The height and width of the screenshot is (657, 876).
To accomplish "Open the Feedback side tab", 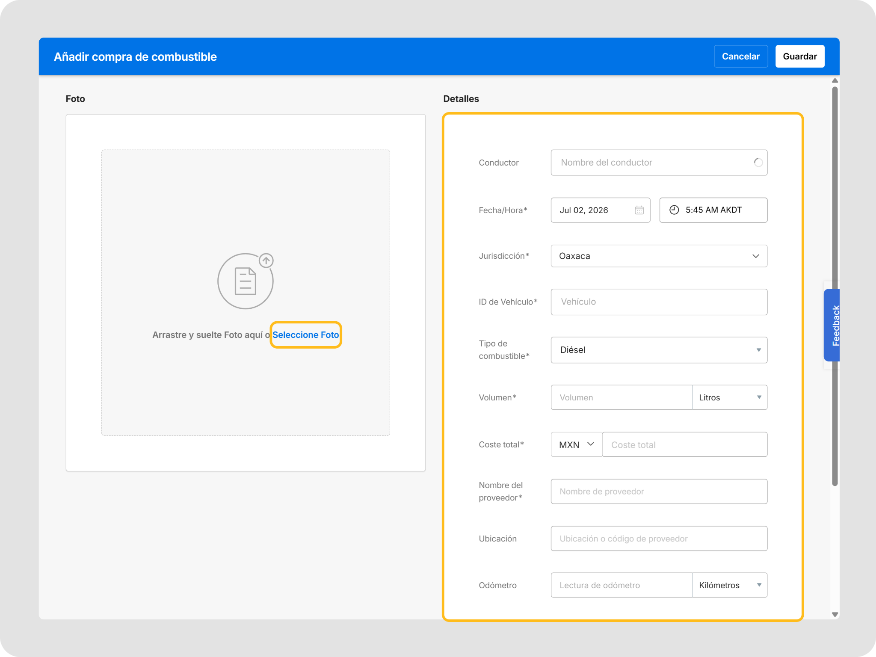I will click(x=832, y=325).
